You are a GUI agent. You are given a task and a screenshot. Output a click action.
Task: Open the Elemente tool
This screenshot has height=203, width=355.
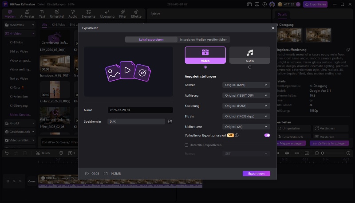tap(88, 14)
